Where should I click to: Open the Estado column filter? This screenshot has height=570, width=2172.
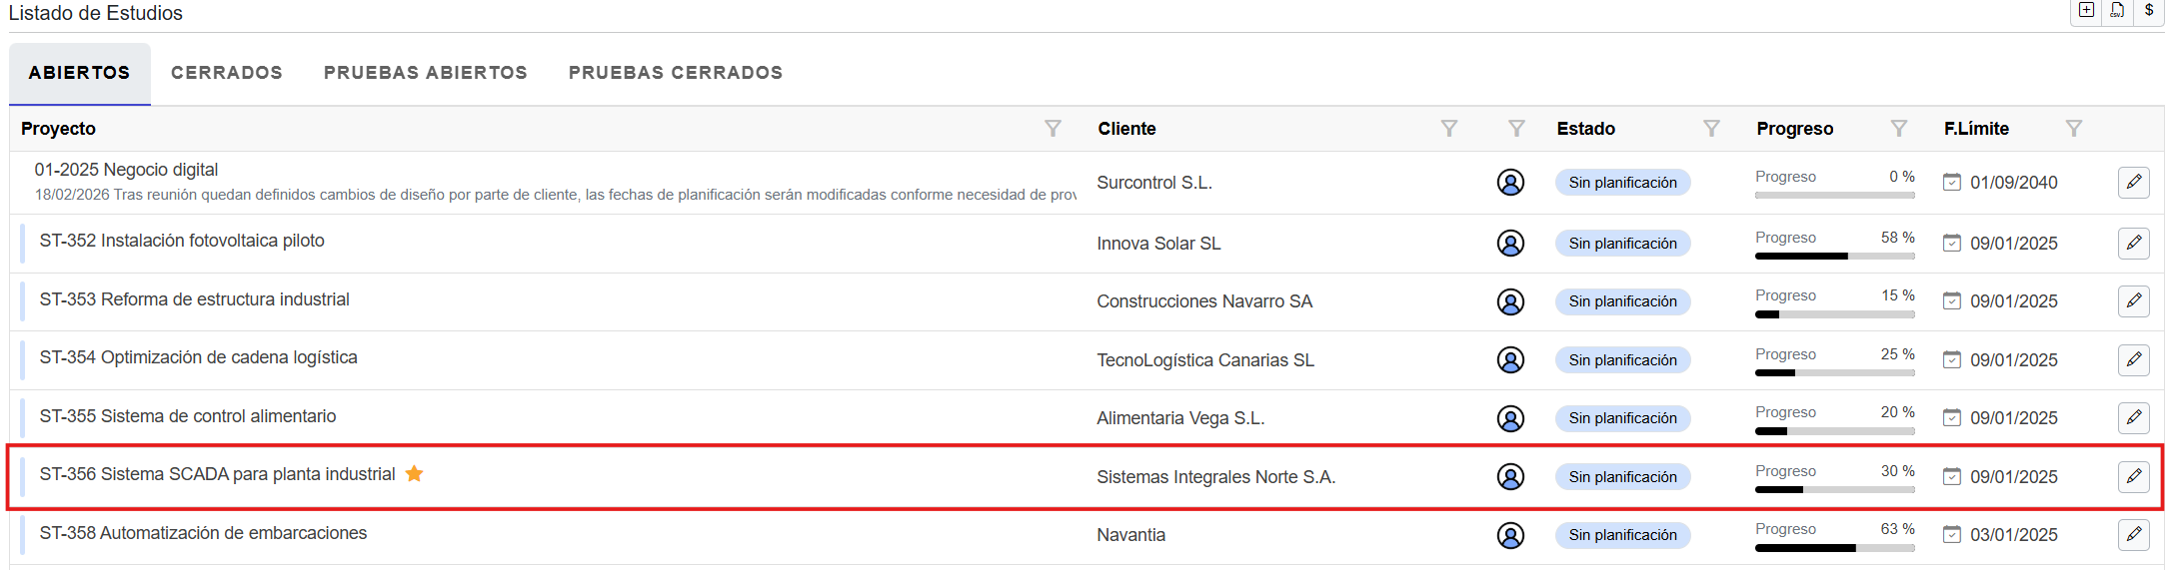click(x=1711, y=129)
